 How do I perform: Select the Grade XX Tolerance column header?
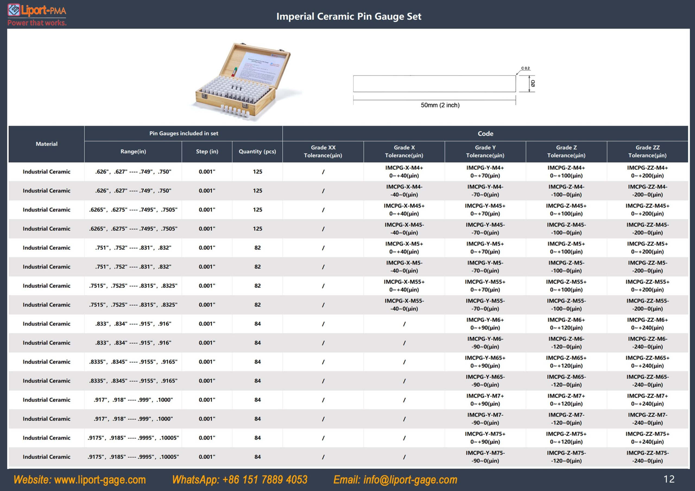(323, 152)
